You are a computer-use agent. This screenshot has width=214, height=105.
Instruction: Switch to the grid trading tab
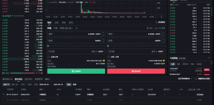(71, 22)
